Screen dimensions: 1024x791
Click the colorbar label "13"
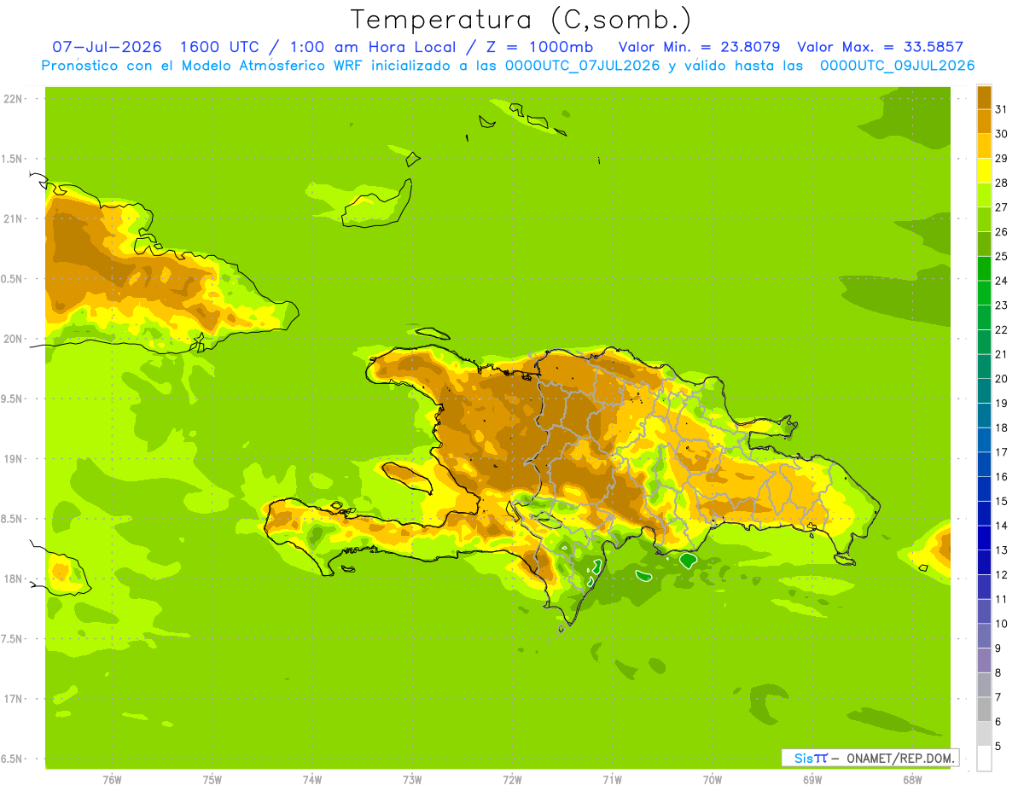click(x=1001, y=550)
